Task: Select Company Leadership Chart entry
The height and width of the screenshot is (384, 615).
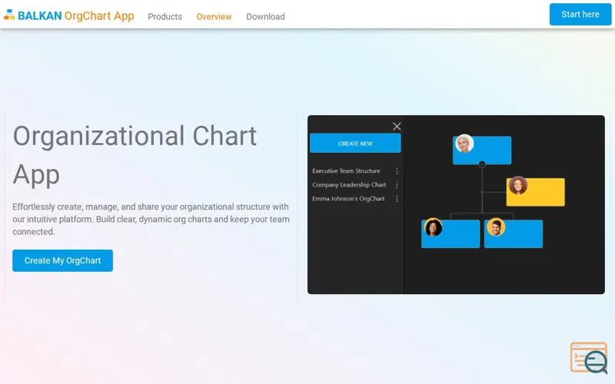Action: point(349,184)
